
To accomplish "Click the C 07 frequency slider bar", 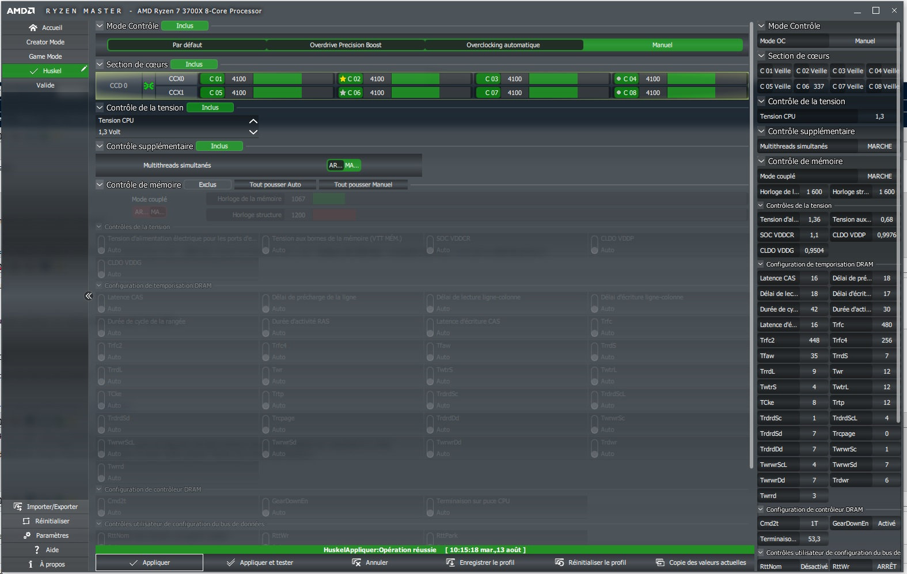I will 569,93.
